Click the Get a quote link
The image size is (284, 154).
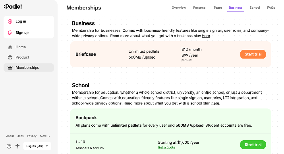pos(166,147)
